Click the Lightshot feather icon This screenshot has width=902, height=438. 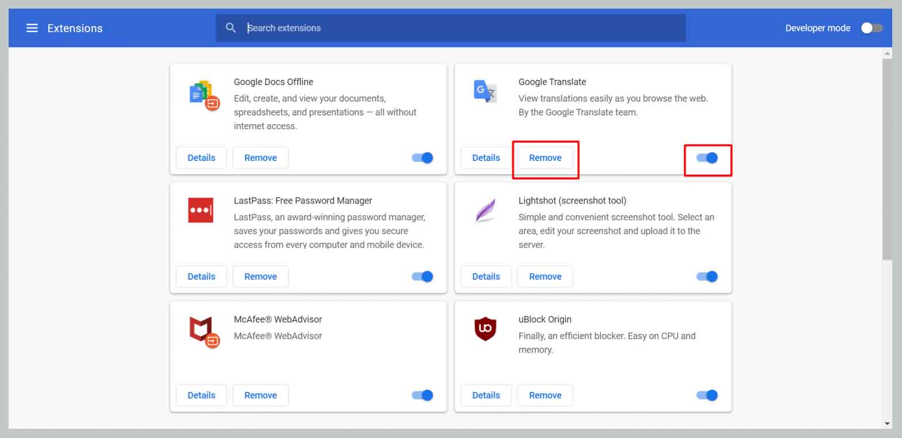click(486, 210)
